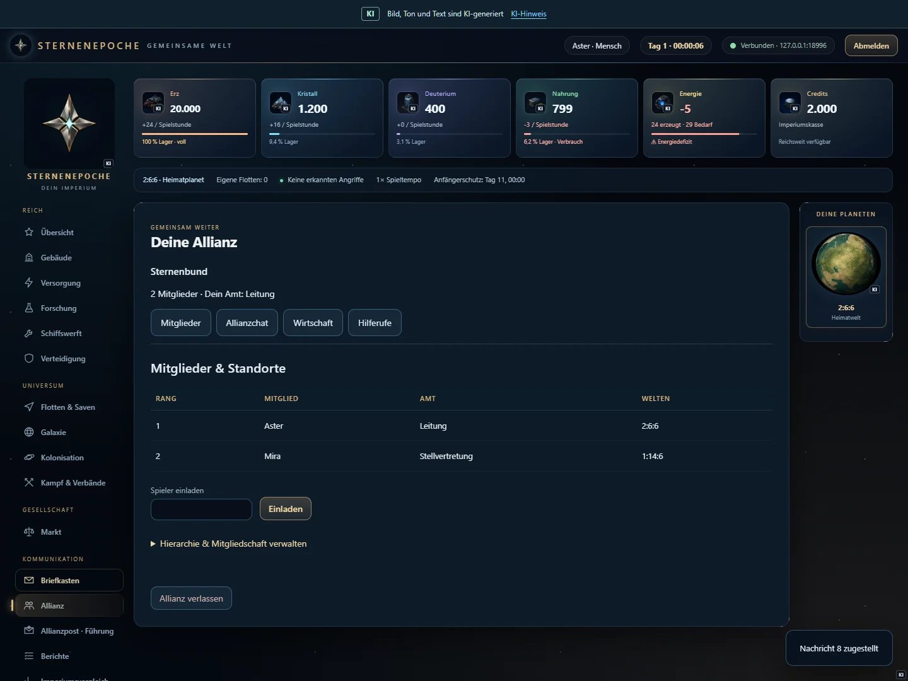Click the Stellvertretung role cell
Viewport: 908px width, 681px height.
coord(446,456)
